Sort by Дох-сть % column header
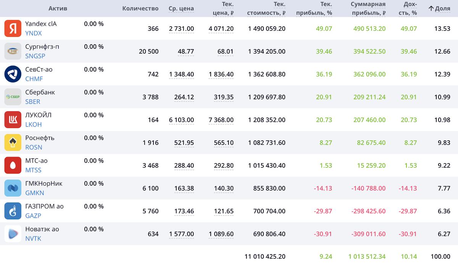Viewport: 458px width, 266px height. pos(408,8)
